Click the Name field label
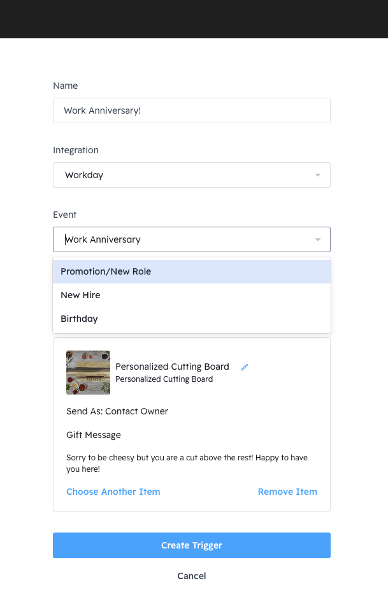 coord(66,86)
